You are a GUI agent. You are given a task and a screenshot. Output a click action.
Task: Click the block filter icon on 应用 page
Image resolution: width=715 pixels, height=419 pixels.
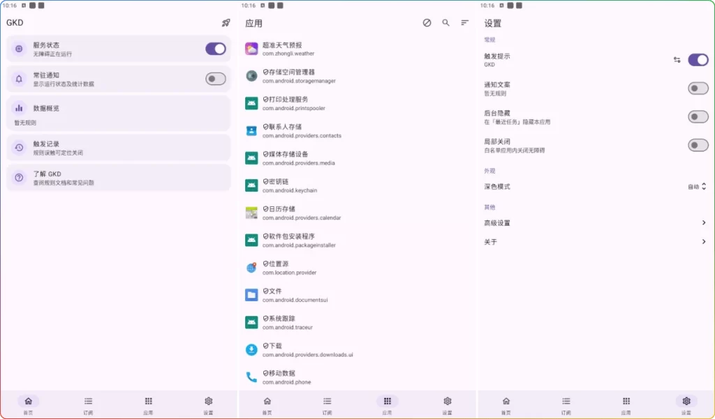pyautogui.click(x=427, y=22)
